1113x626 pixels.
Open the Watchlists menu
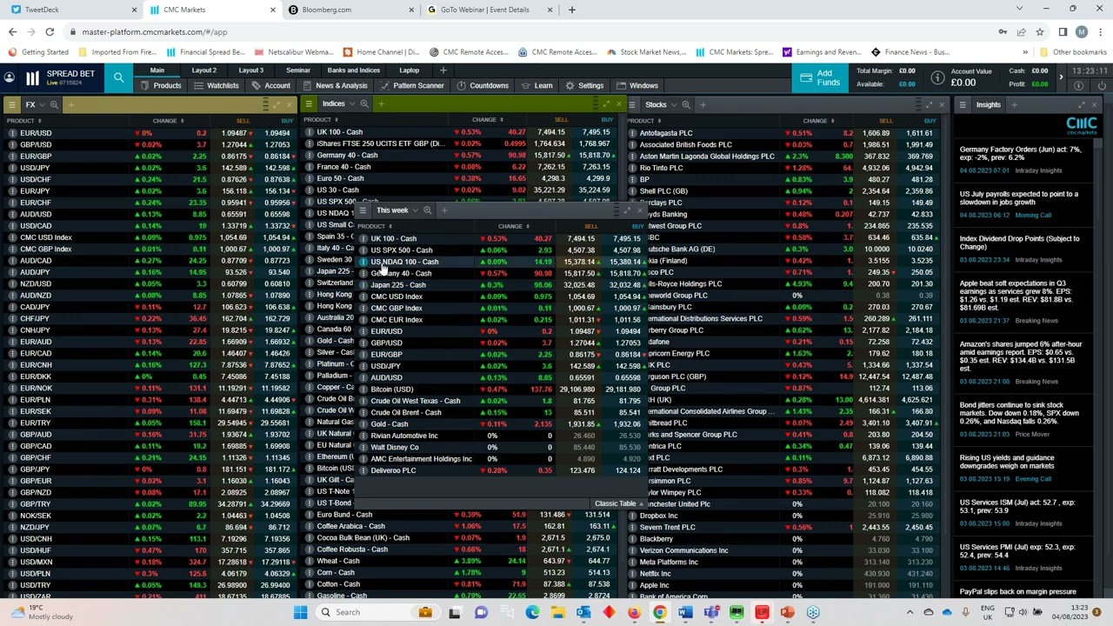(x=217, y=85)
